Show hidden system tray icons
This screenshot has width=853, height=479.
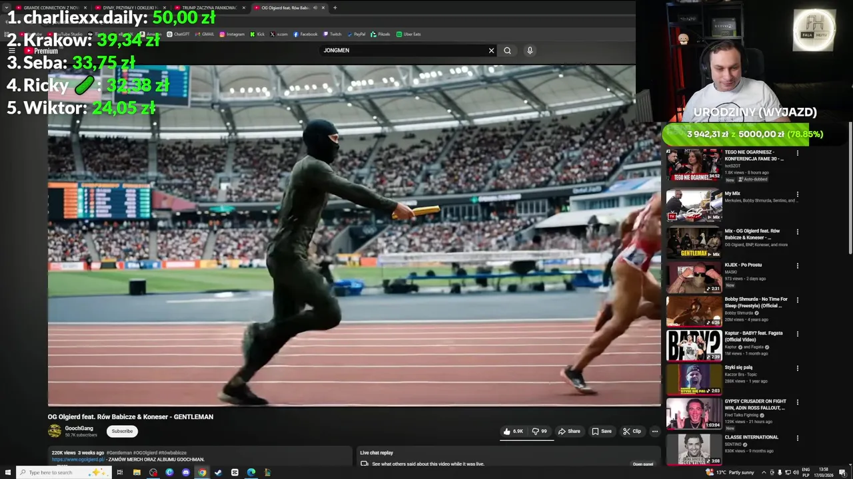pyautogui.click(x=764, y=472)
